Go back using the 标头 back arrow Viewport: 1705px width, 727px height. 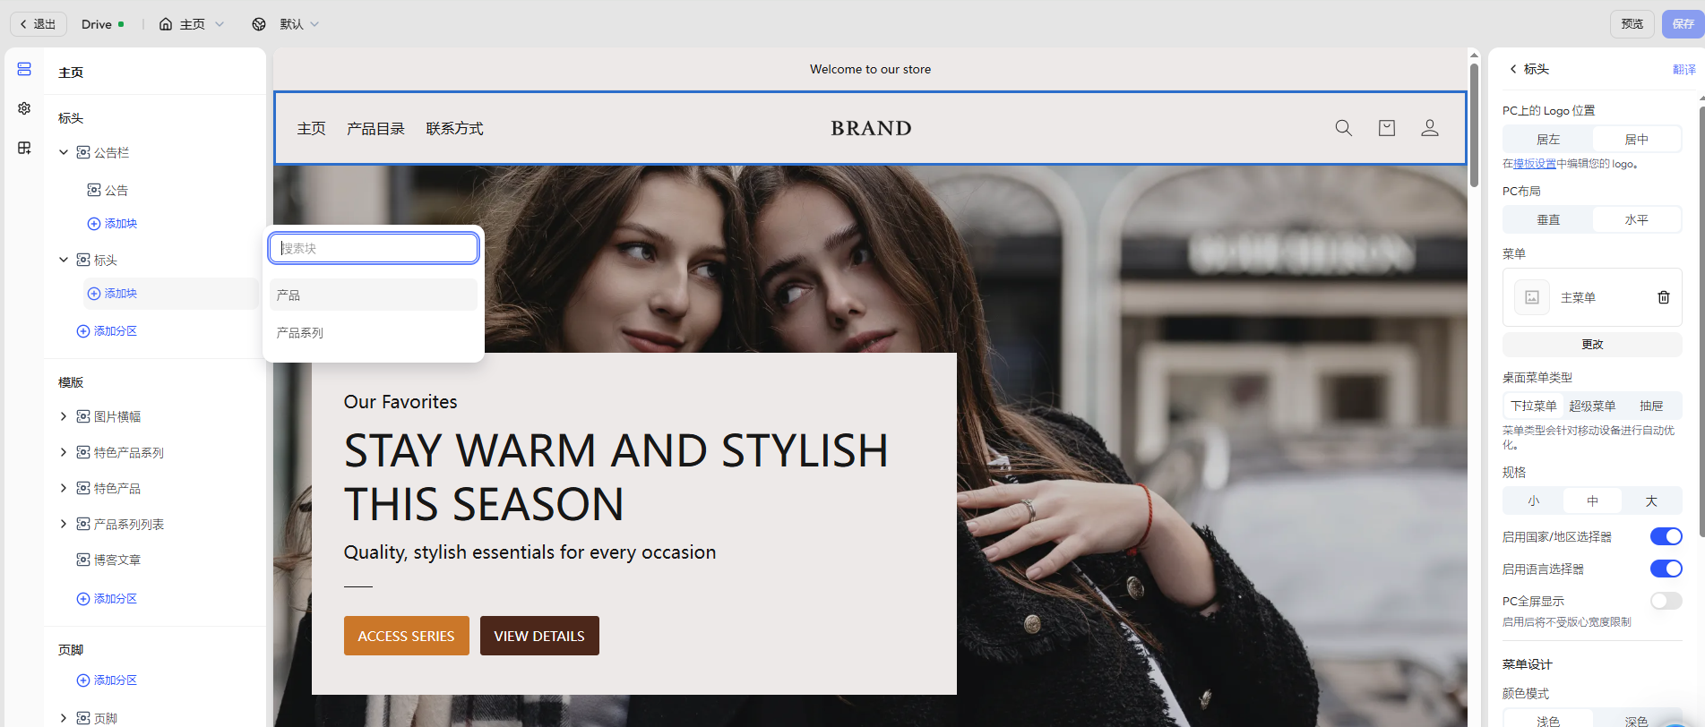pos(1513,69)
